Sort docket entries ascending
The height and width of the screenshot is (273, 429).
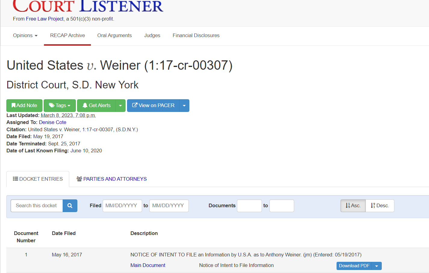(x=353, y=206)
